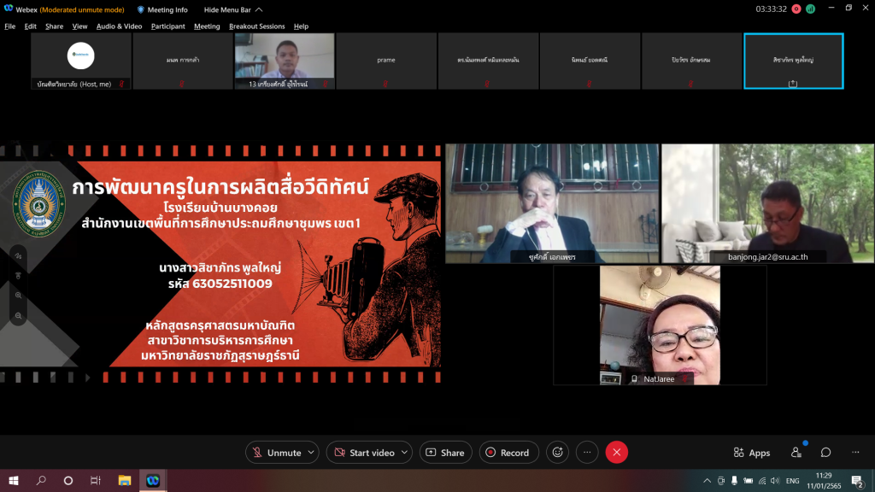The width and height of the screenshot is (875, 492).
Task: Start recording with the Record button
Action: 508,453
